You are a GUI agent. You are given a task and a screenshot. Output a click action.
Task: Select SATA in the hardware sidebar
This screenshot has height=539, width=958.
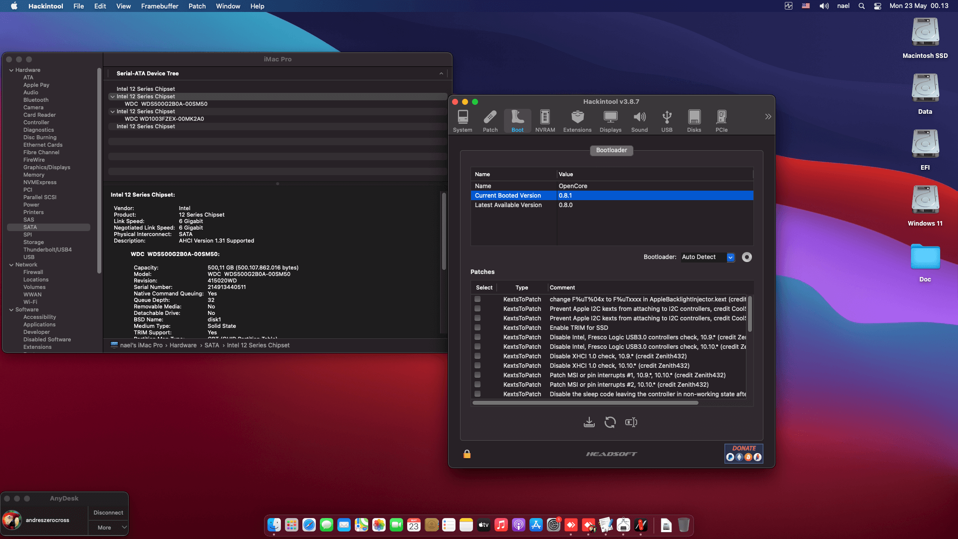pos(30,227)
